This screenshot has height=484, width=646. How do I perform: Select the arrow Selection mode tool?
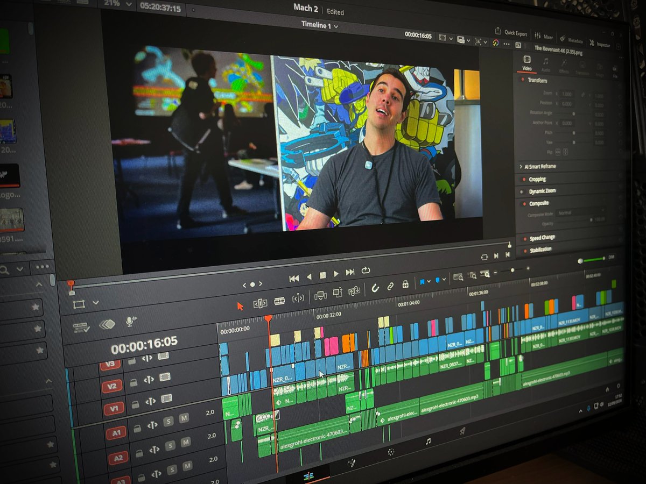point(240,306)
